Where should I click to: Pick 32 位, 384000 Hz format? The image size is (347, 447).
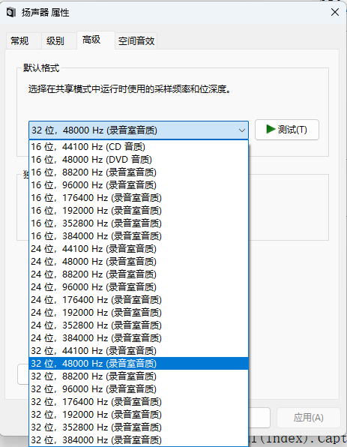139,439
